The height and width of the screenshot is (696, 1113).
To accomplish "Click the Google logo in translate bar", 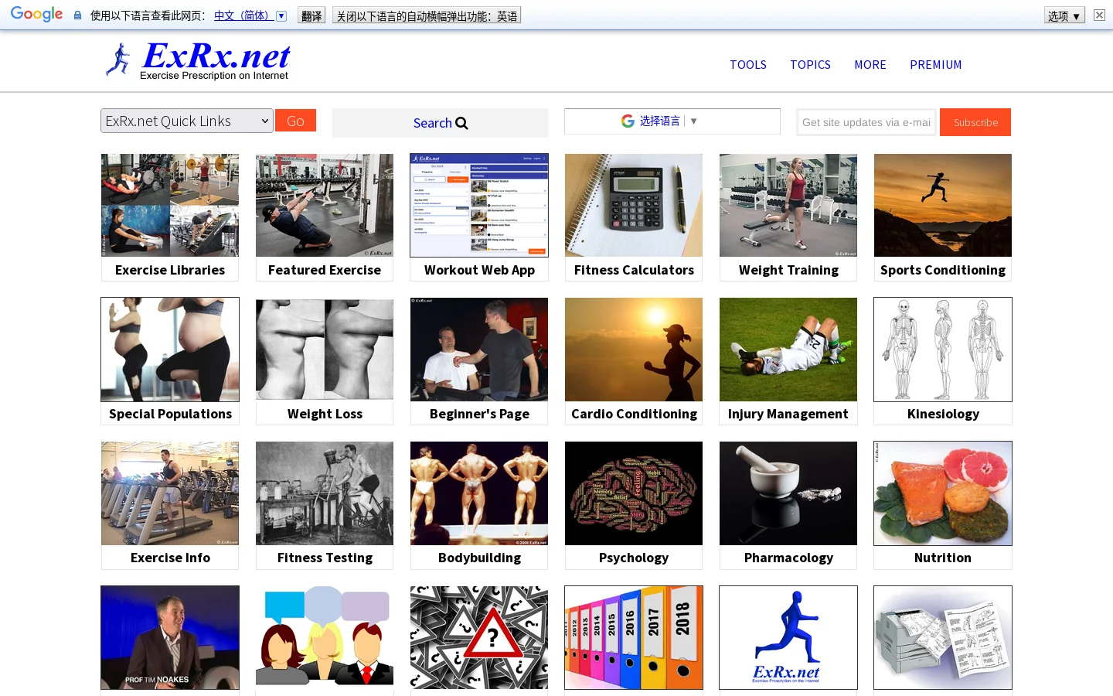I will tap(36, 15).
